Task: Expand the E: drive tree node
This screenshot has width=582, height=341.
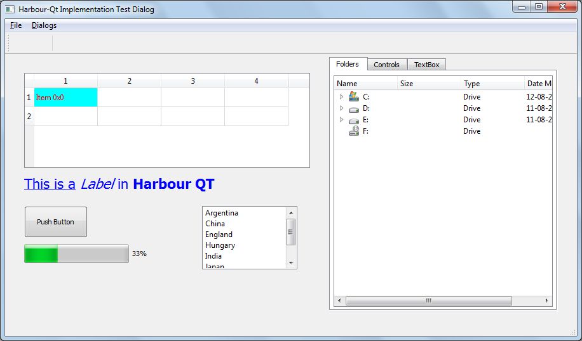Action: (x=341, y=120)
